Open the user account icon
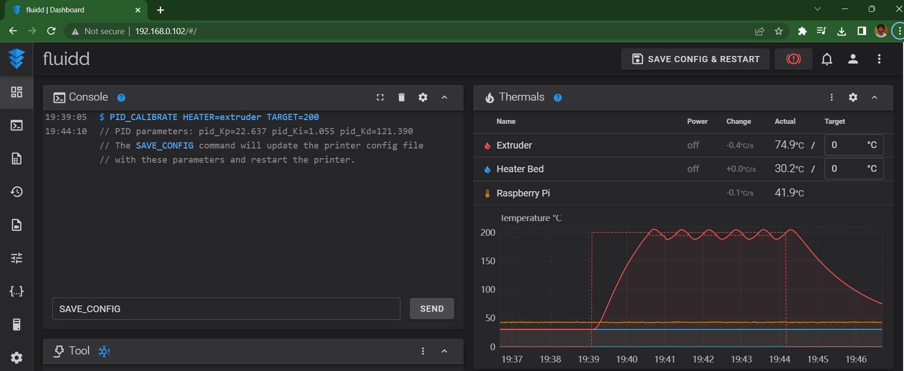Screen dimensions: 904x371 coord(853,59)
